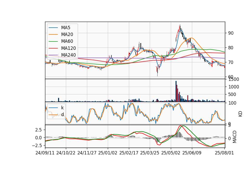Click the MA60 legend label
This screenshot has width=250, height=180.
coord(67,41)
